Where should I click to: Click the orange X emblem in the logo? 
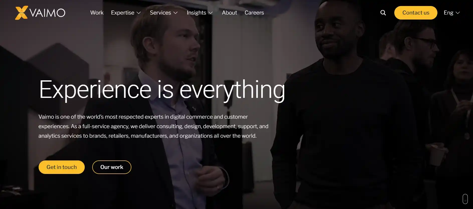(x=22, y=13)
